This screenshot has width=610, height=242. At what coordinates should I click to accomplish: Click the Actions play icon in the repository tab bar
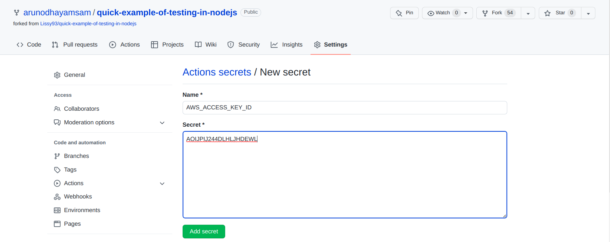113,45
